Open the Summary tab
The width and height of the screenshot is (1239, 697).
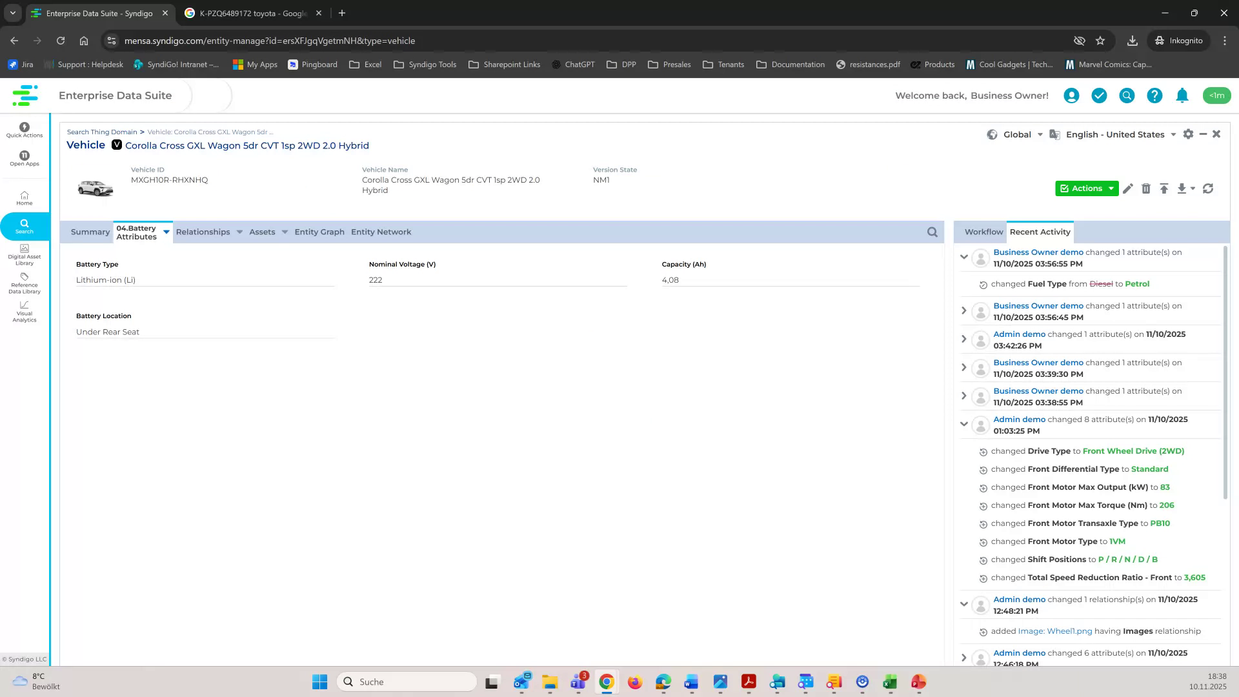point(90,232)
